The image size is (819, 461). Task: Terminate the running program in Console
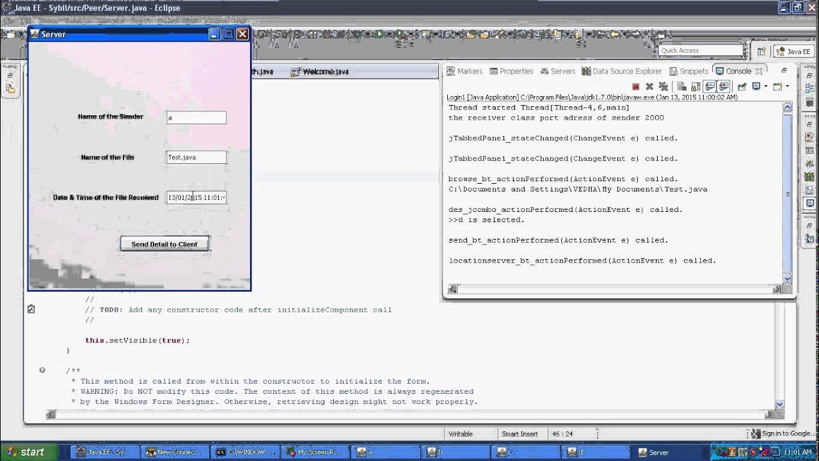[x=635, y=86]
